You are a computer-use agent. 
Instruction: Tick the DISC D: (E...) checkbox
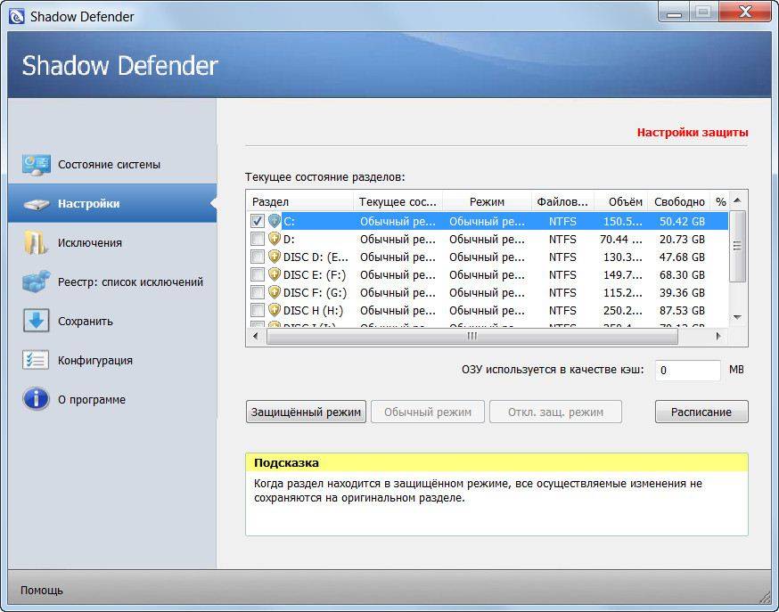pos(258,257)
